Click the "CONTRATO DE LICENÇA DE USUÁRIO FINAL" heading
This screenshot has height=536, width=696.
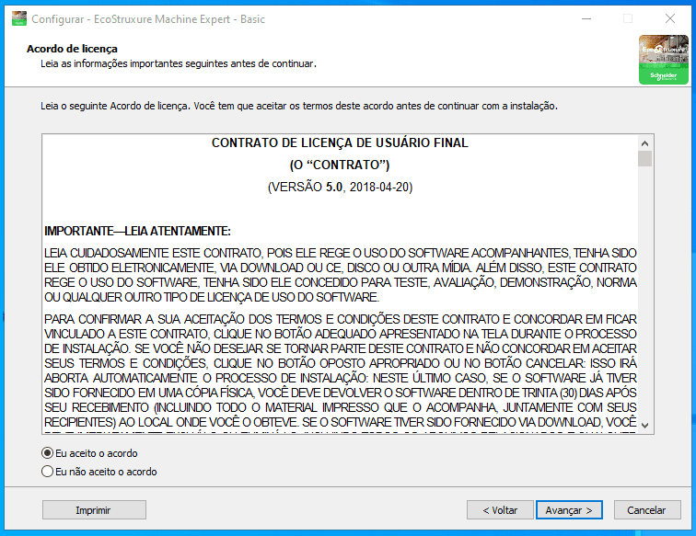coord(340,143)
